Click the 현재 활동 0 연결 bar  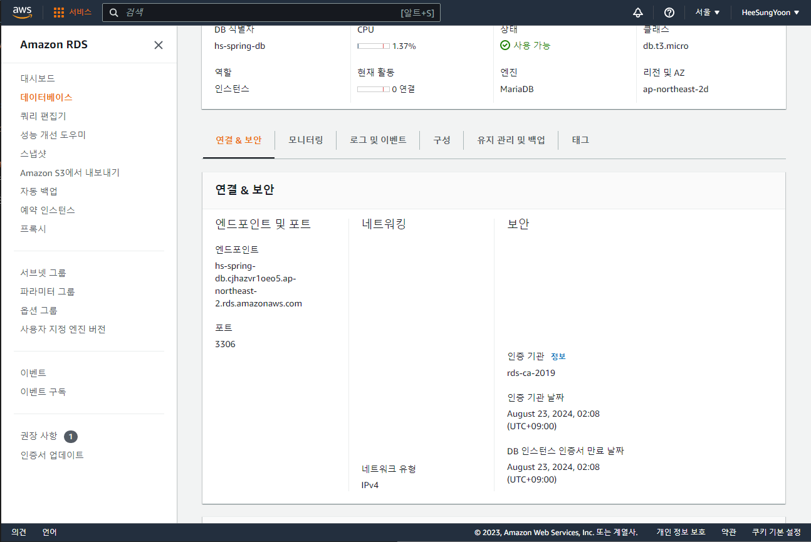374,89
